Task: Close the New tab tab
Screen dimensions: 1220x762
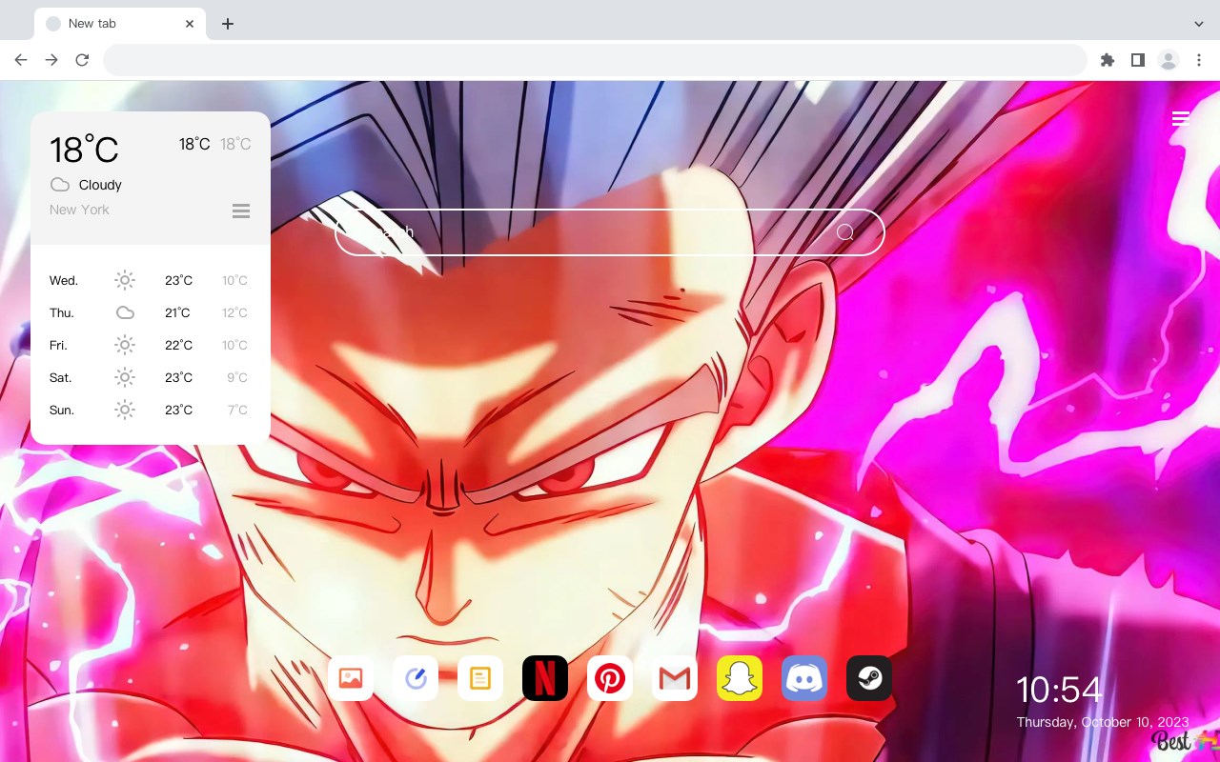Action: click(x=191, y=24)
